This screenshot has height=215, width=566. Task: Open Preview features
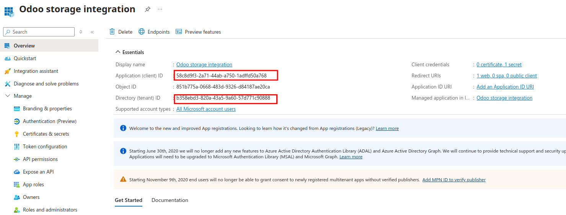198,32
